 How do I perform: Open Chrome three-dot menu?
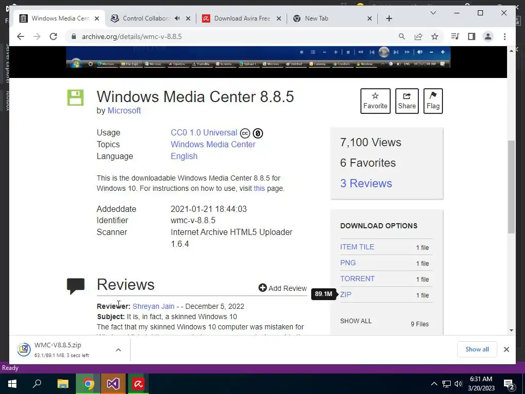[504, 36]
